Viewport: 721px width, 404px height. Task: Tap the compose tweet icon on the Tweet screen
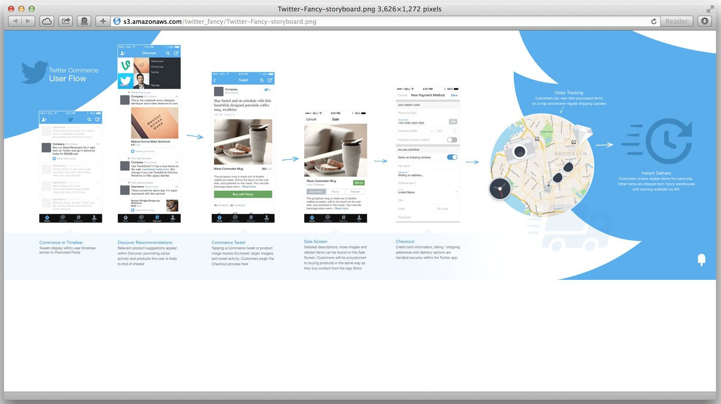269,80
